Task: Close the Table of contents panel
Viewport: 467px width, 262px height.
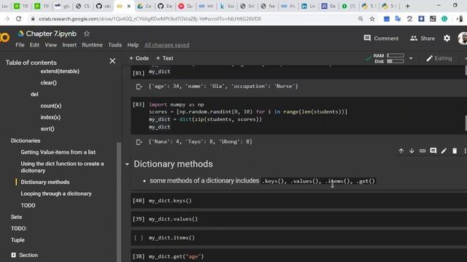Action: click(x=112, y=61)
